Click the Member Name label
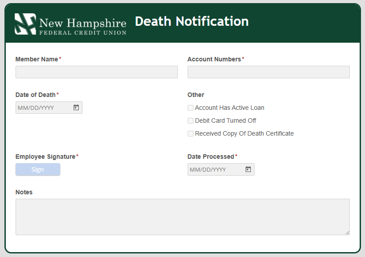This screenshot has height=257, width=365. (x=37, y=59)
